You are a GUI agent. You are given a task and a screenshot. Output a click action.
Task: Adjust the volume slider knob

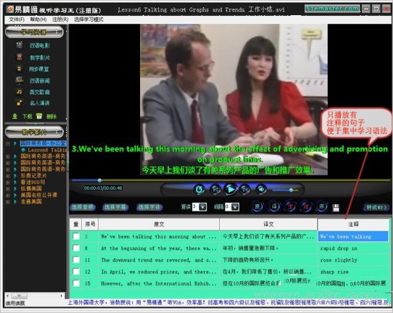pos(291,190)
